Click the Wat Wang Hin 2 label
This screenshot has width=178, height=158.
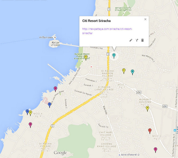coord(148,58)
